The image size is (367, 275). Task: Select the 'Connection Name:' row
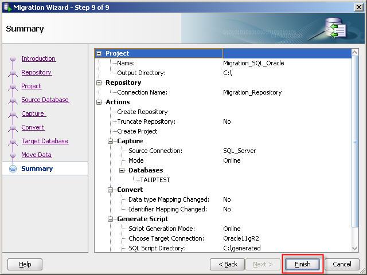223,92
